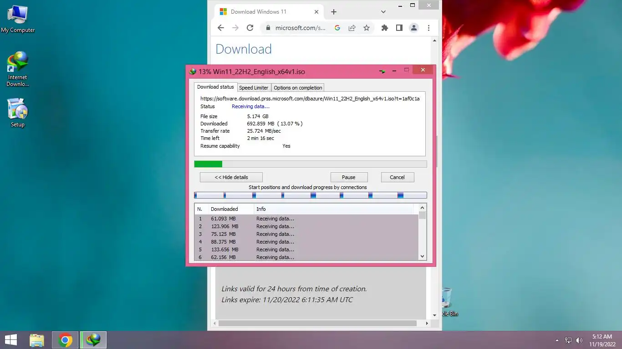Open the volume tray icon
This screenshot has height=349, width=622.
click(x=579, y=340)
